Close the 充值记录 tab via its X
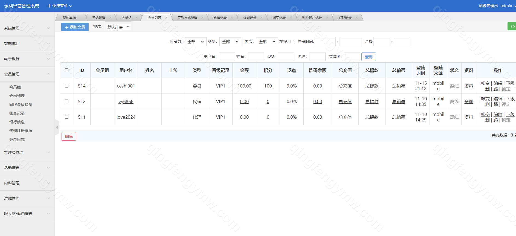The width and height of the screenshot is (516, 236). coord(232,18)
